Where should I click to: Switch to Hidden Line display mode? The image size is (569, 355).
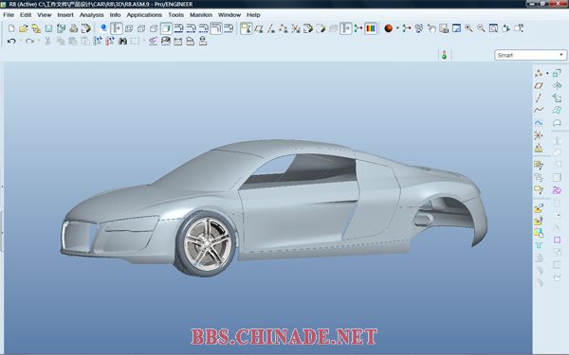coord(141,28)
